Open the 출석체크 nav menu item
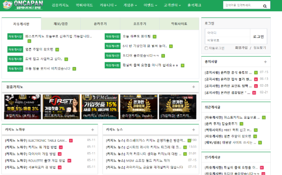This screenshot has height=175, width=282. 194,5
